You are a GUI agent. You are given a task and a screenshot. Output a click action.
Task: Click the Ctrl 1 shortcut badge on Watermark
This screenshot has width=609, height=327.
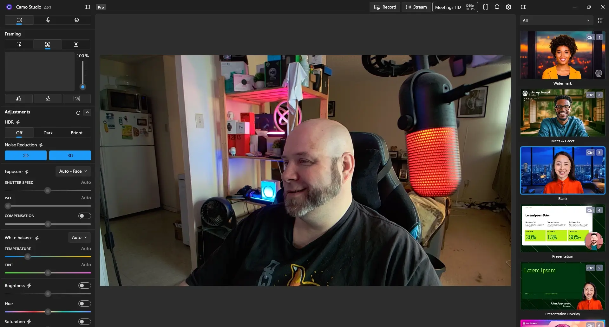point(594,37)
